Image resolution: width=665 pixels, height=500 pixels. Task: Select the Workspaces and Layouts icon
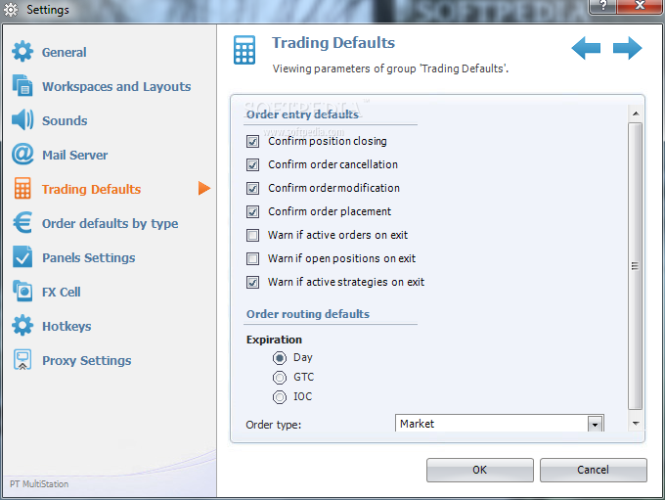pos(22,86)
